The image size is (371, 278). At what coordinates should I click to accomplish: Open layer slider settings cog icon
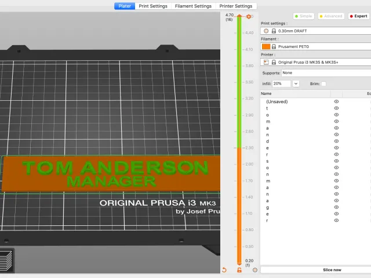coord(255,270)
